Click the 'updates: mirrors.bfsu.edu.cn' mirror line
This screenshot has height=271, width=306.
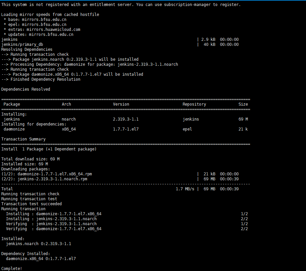pos(39,35)
